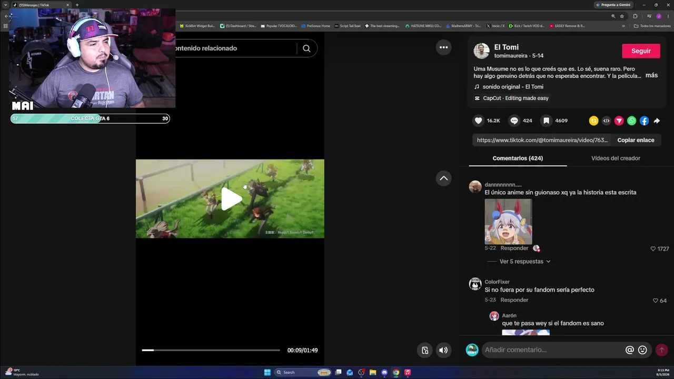Share the video on Facebook
The height and width of the screenshot is (379, 674).
pyautogui.click(x=644, y=121)
